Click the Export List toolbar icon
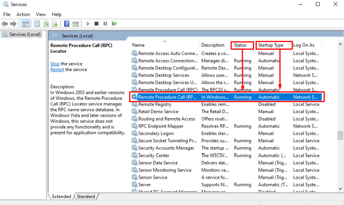Viewport: 344px width, 205px height. coord(55,24)
